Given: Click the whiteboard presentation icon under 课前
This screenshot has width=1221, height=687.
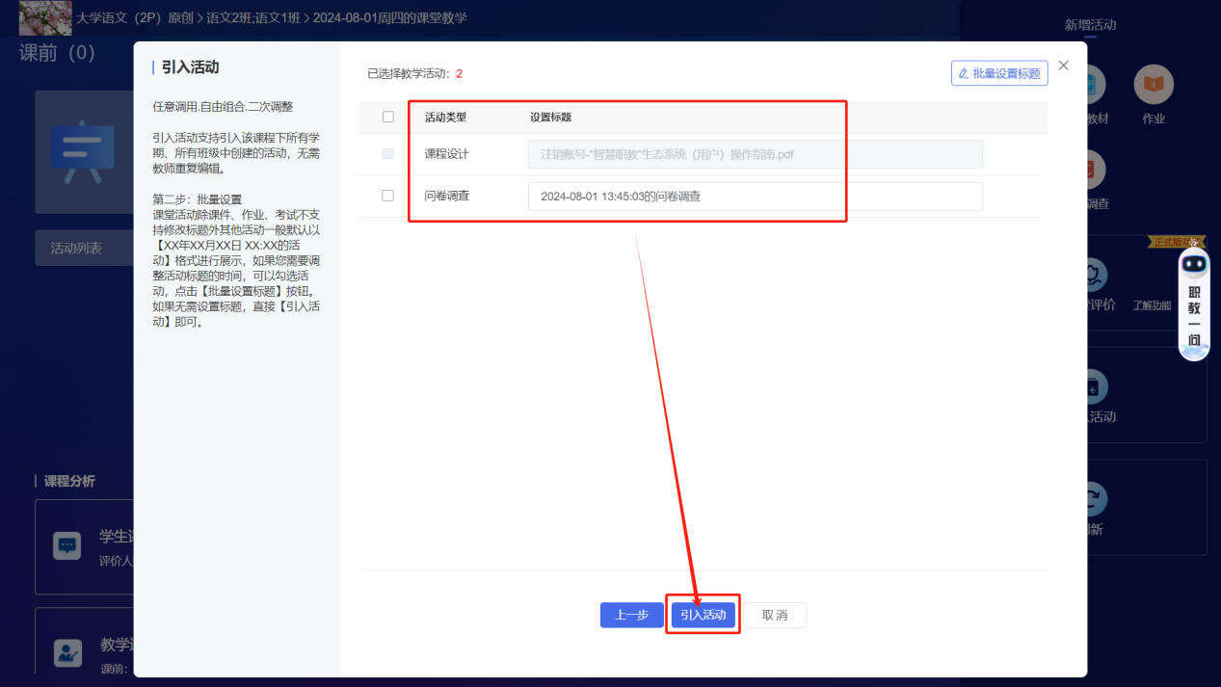Looking at the screenshot, I should [x=82, y=152].
